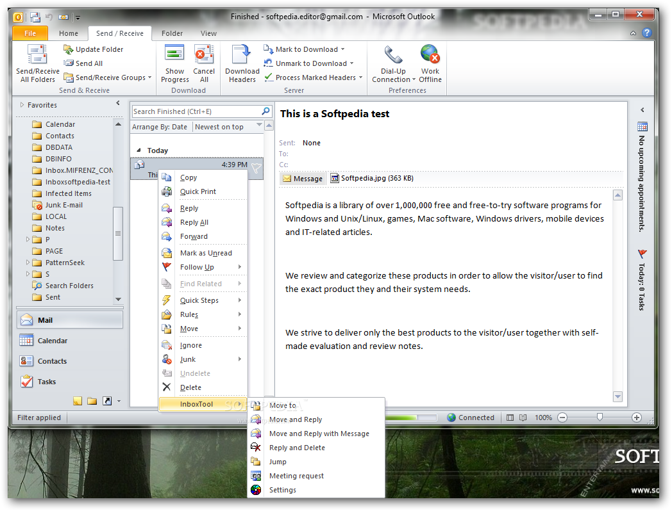Select Move to in InboxTool submenu
The image size is (672, 511).
[x=316, y=405]
